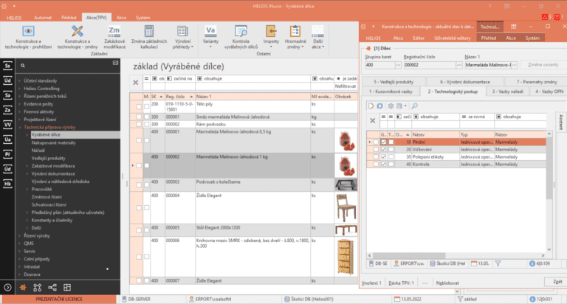Open Konstrukce a technologie - prohlížení
This screenshot has height=304, width=567.
click(x=28, y=37)
